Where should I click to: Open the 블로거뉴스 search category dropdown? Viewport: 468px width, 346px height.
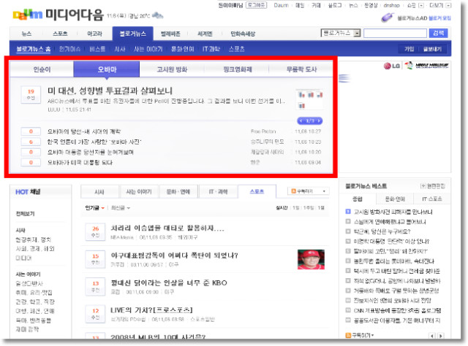357,33
